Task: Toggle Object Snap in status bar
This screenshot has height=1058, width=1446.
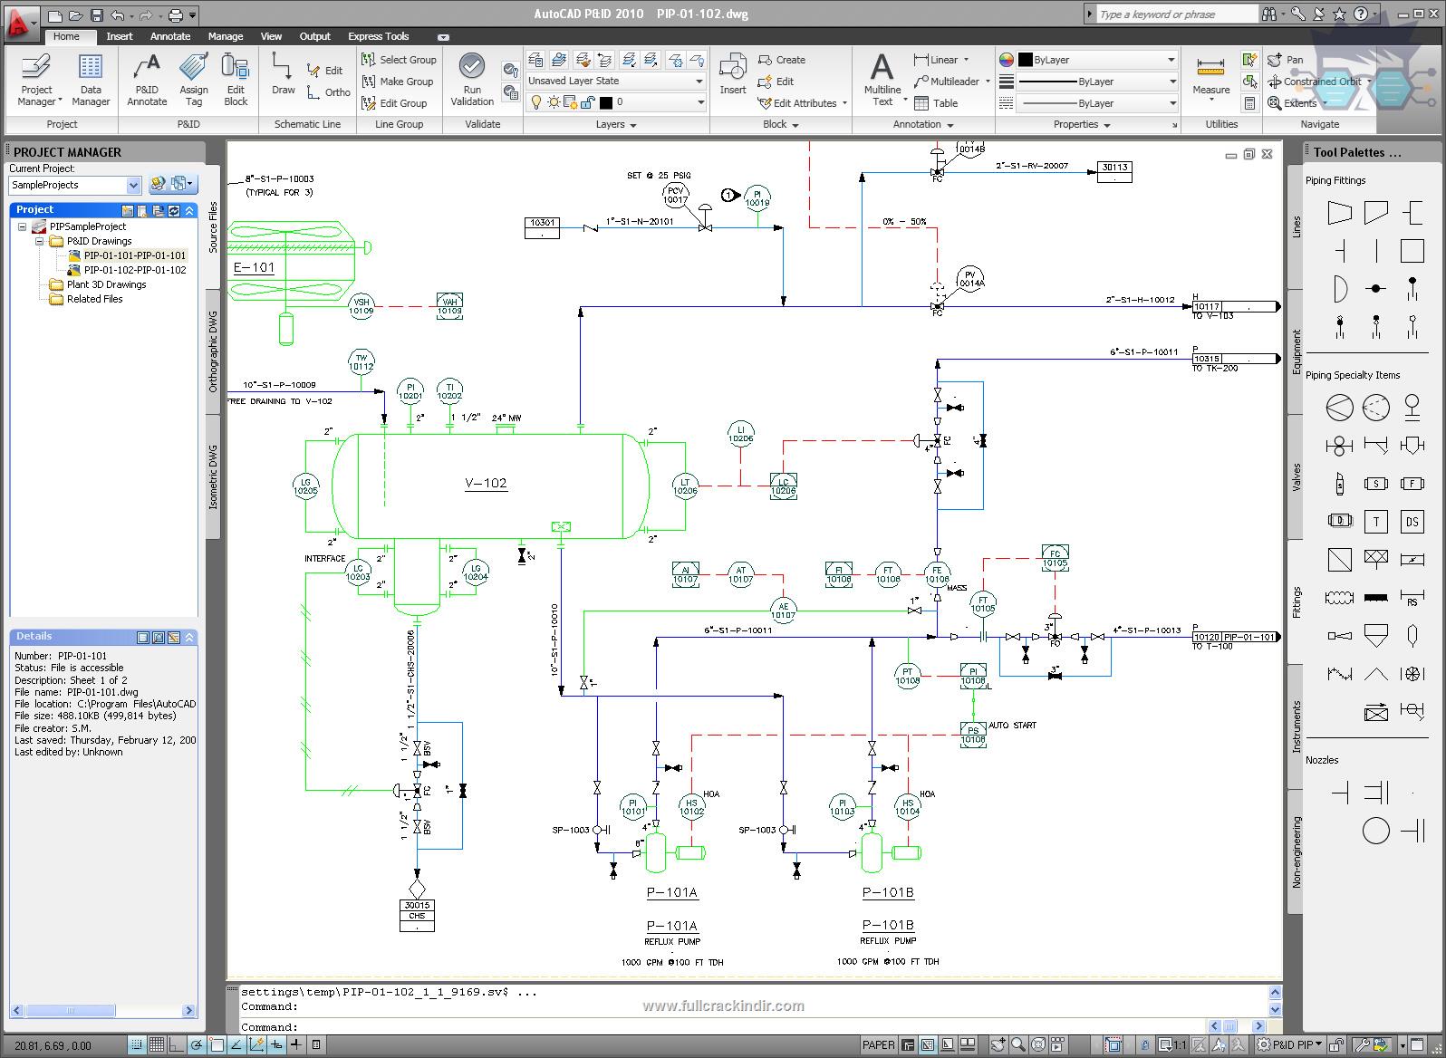Action: (x=216, y=1045)
